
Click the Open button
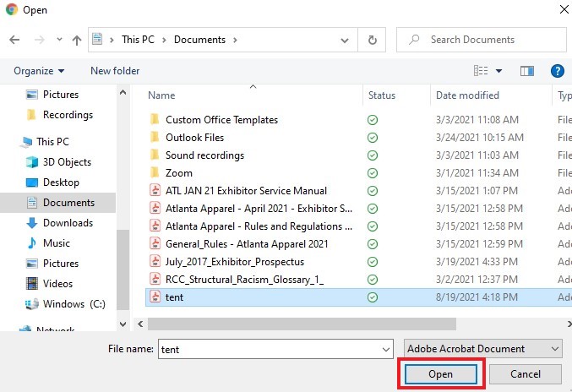tap(441, 374)
